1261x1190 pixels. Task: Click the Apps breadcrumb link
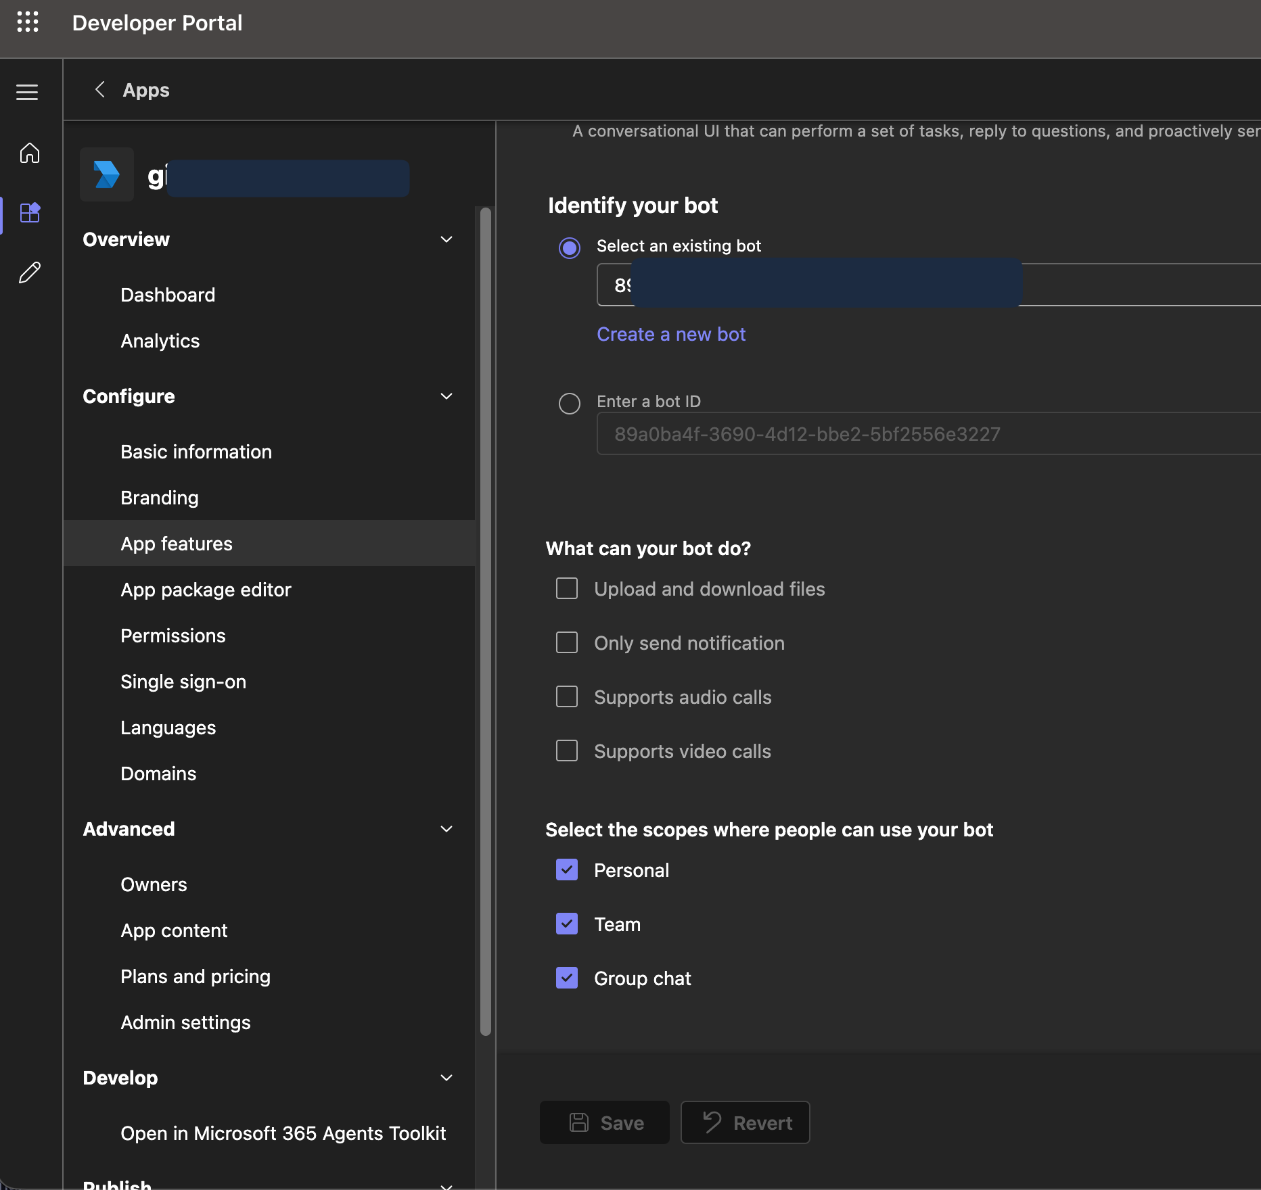point(146,90)
